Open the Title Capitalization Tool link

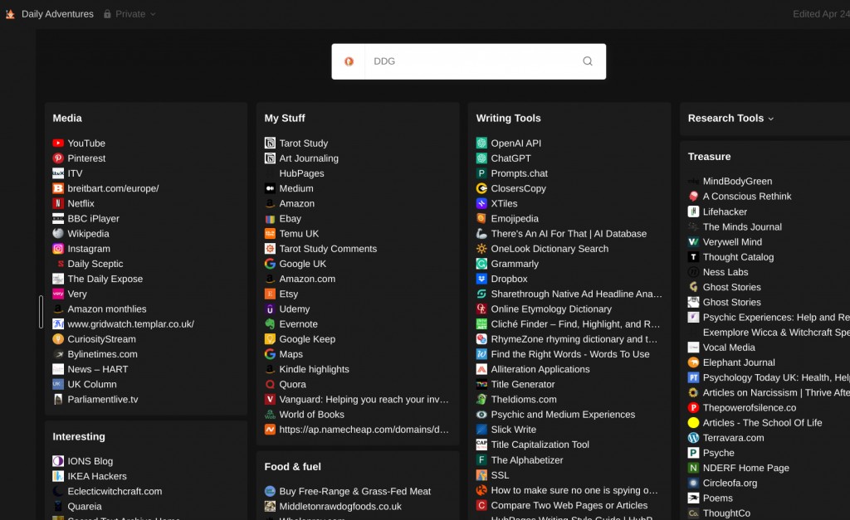pyautogui.click(x=540, y=445)
